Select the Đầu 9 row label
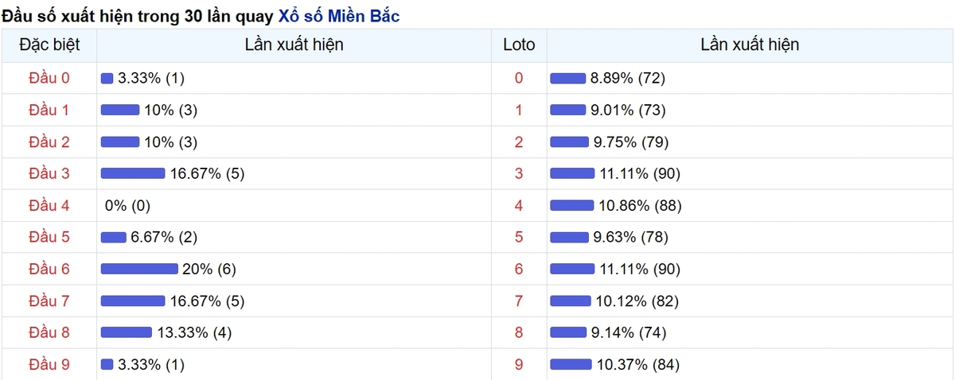This screenshot has width=955, height=380. coord(49,364)
